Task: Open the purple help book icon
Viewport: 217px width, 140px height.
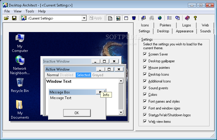Action: pyautogui.click(x=187, y=18)
